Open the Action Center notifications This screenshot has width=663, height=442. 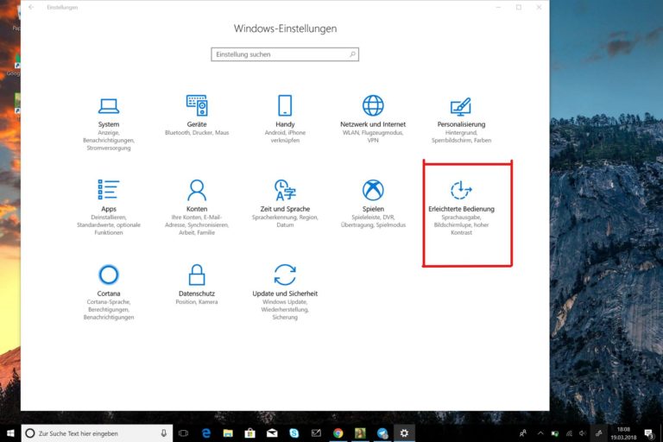[x=648, y=433]
